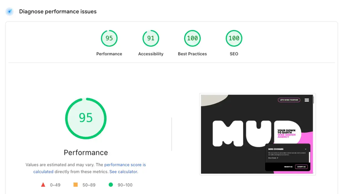The height and width of the screenshot is (194, 343).
Task: Click the orange square 50–89 legend icon
Action: pos(75,185)
